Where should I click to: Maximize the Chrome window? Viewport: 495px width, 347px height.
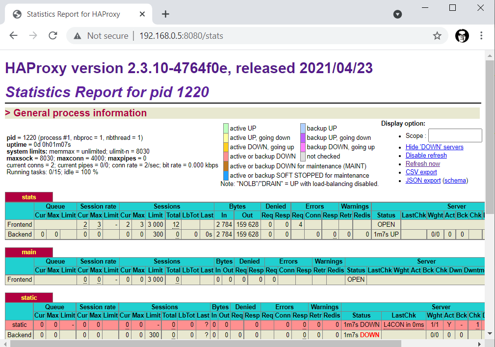point(452,7)
